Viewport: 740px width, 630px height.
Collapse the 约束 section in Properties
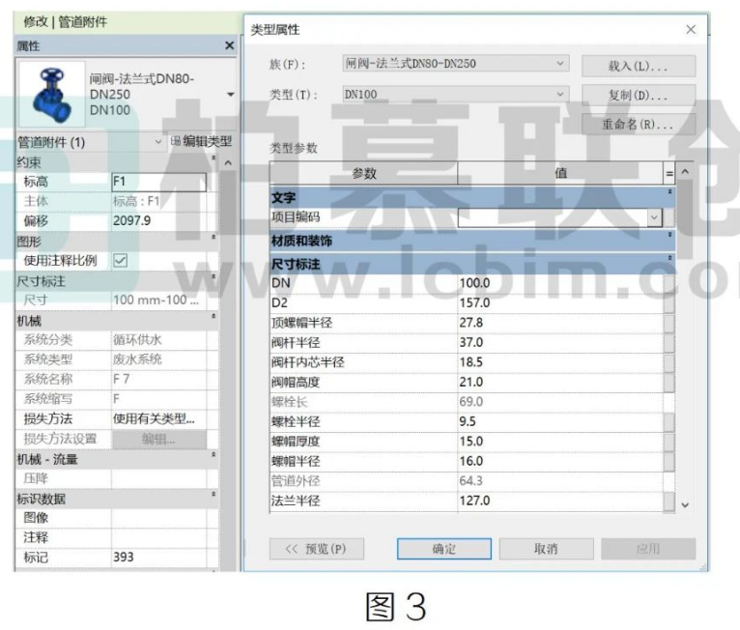coord(213,157)
